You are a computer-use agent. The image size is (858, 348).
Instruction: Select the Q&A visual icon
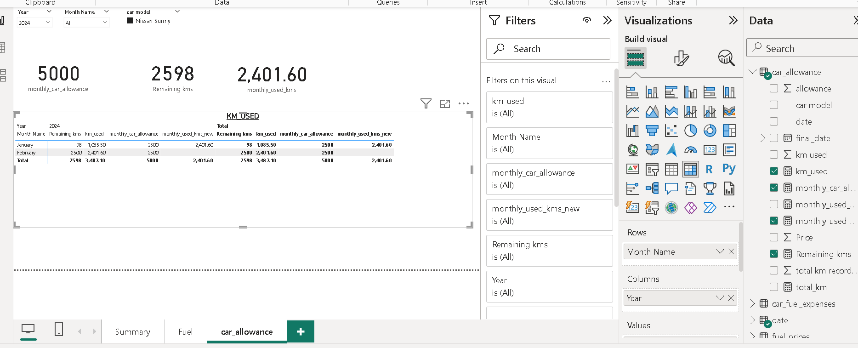(x=671, y=188)
